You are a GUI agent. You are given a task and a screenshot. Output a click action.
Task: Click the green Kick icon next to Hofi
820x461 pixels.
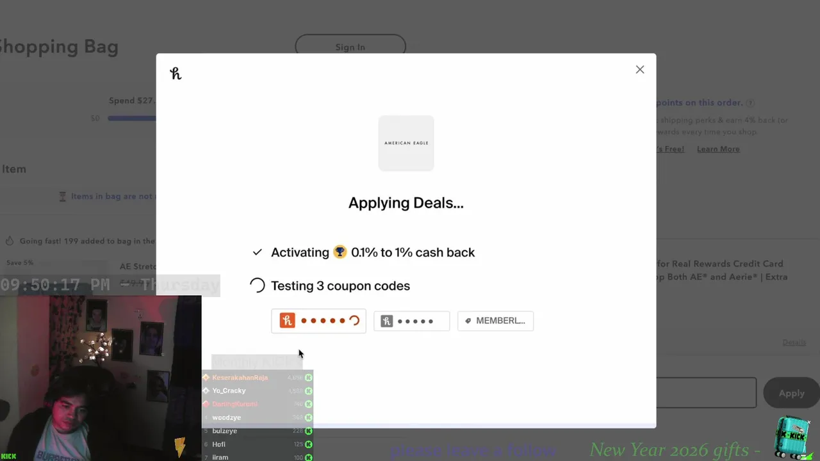coord(308,444)
